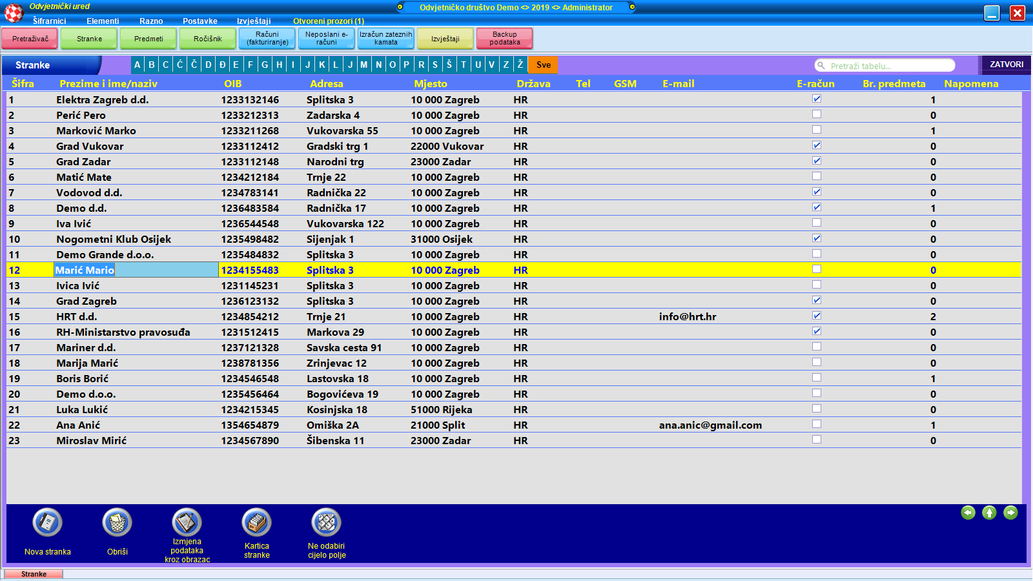Filter clients by the orange Sve button
1033x581 pixels.
coord(543,65)
